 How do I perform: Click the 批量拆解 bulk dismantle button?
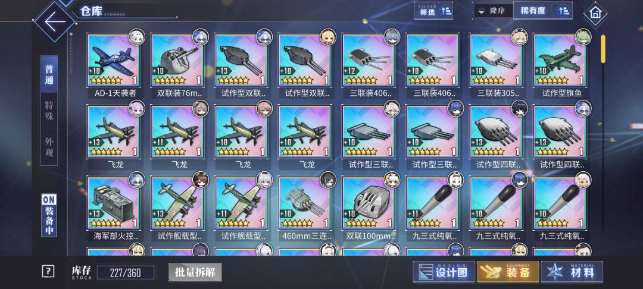(x=195, y=272)
